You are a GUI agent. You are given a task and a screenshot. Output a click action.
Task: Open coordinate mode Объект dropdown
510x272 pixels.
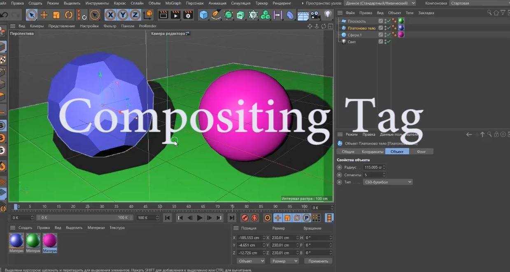251,261
